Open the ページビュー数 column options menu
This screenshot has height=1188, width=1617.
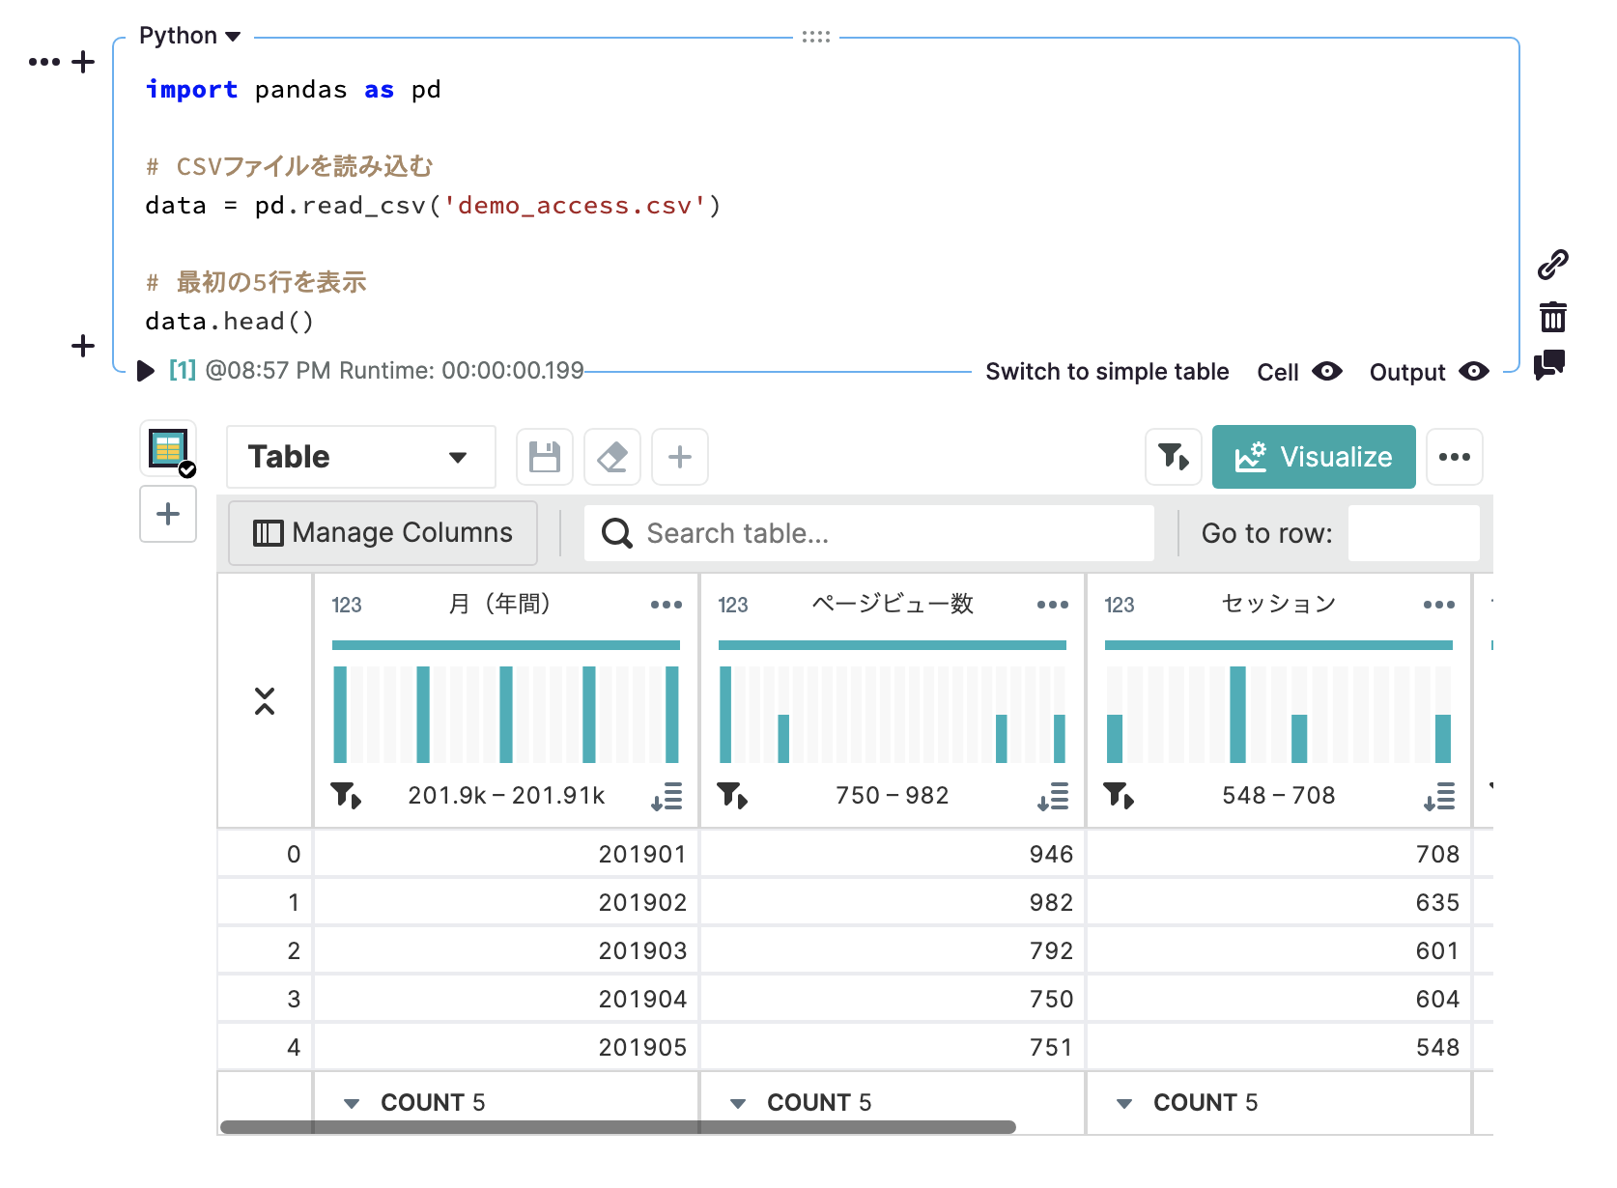[x=1052, y=604]
